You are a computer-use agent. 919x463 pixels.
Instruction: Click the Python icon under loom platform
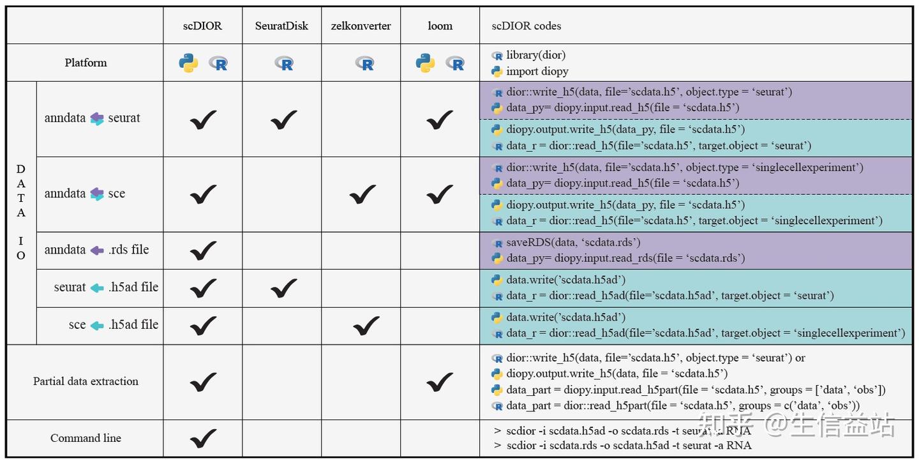click(425, 63)
